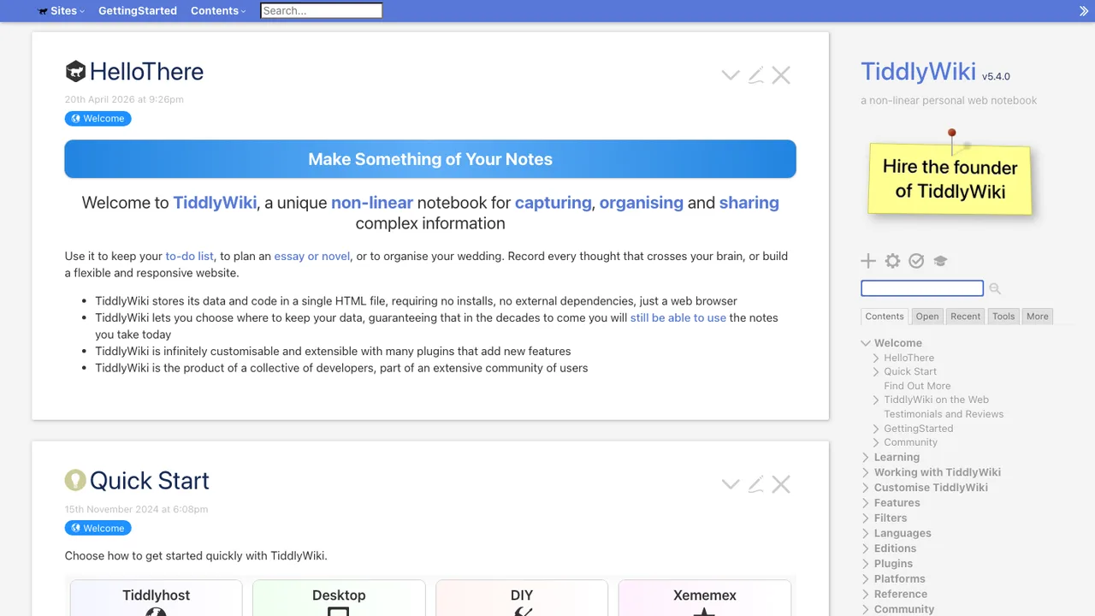Open more actions chevron on Quick Start tiddler
The image size is (1095, 616).
(731, 484)
